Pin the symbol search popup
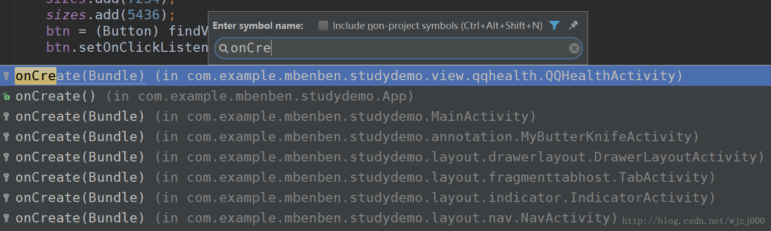Screen dimensions: 771x231 point(573,25)
